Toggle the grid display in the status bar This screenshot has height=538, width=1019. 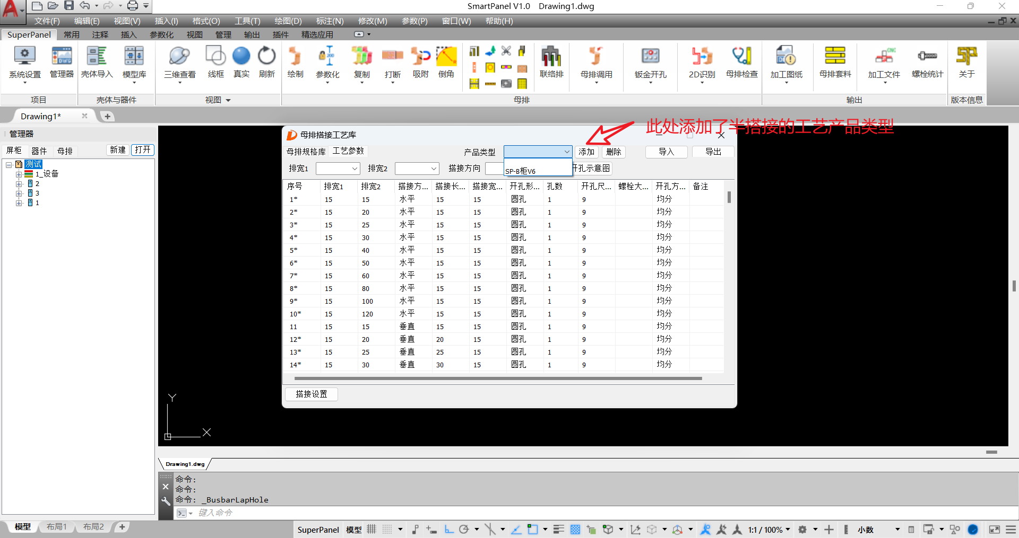(372, 529)
